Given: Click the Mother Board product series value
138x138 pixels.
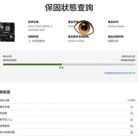Looking at the screenshot, I should tap(116, 26).
